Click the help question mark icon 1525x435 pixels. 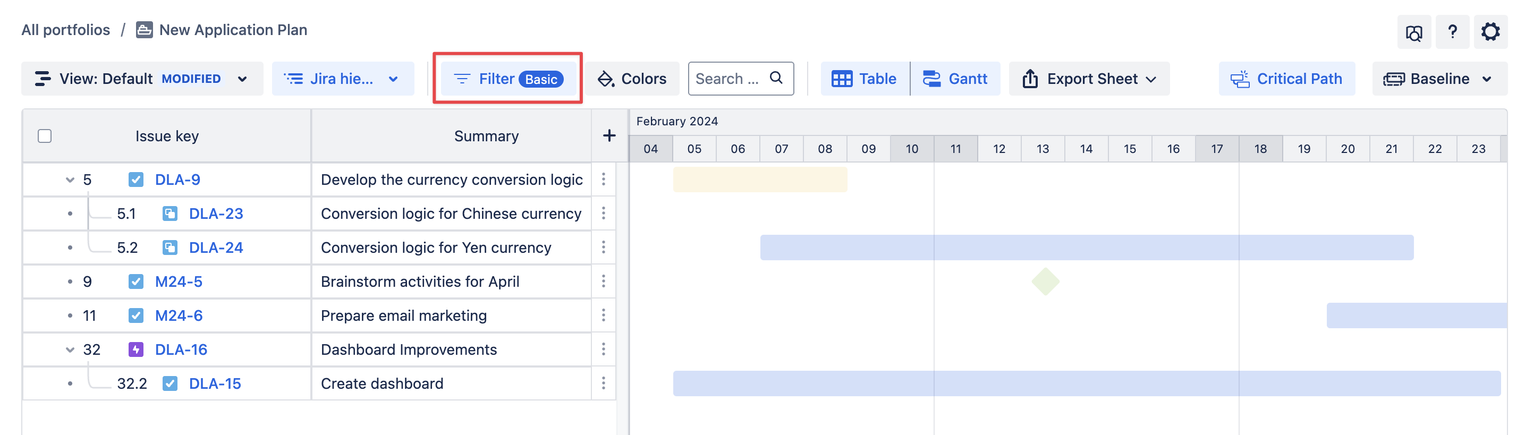pos(1452,31)
